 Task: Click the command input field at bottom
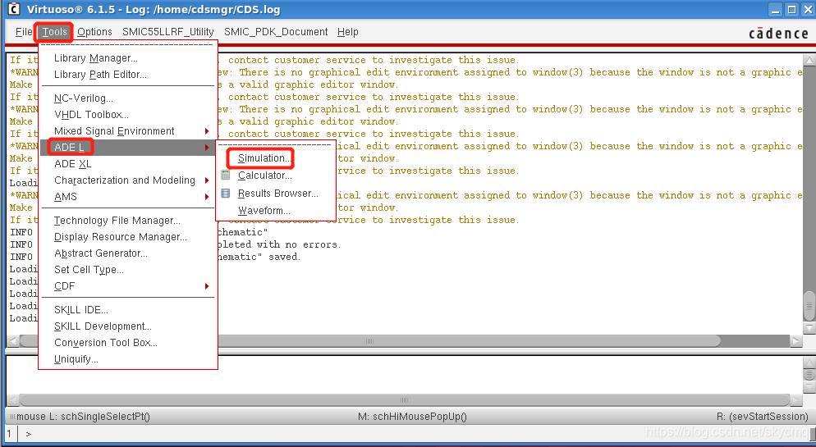[416, 434]
